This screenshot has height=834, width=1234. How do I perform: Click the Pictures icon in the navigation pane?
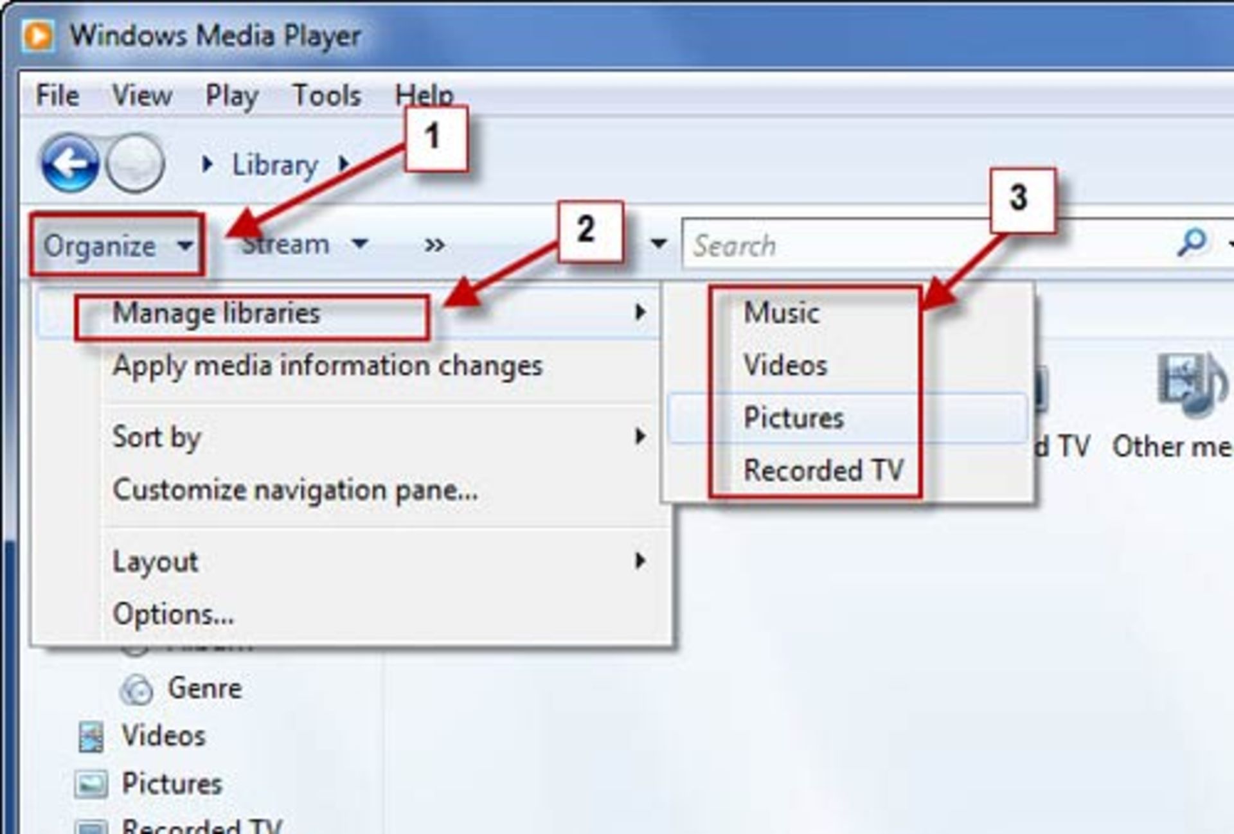(90, 783)
